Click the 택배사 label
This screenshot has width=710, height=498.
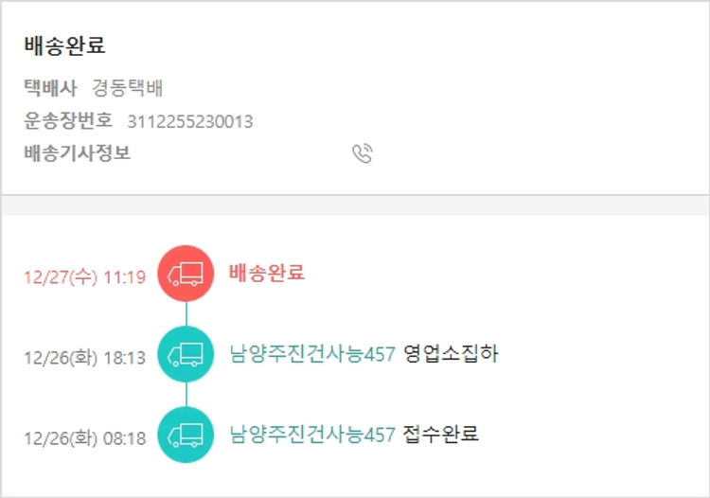[50, 89]
